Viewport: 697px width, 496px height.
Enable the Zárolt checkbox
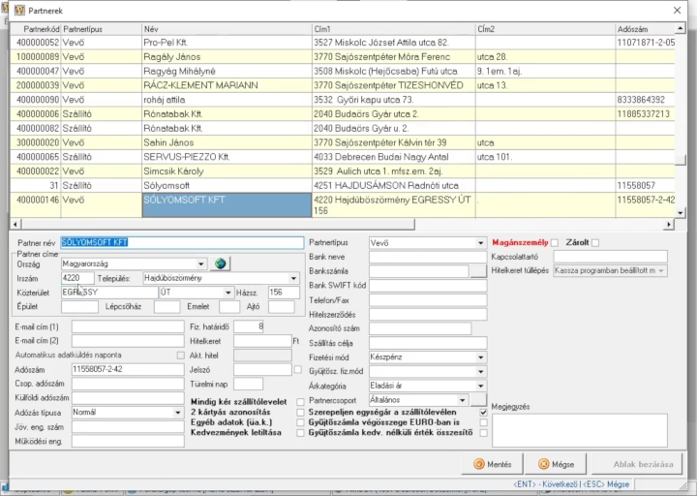pos(595,243)
